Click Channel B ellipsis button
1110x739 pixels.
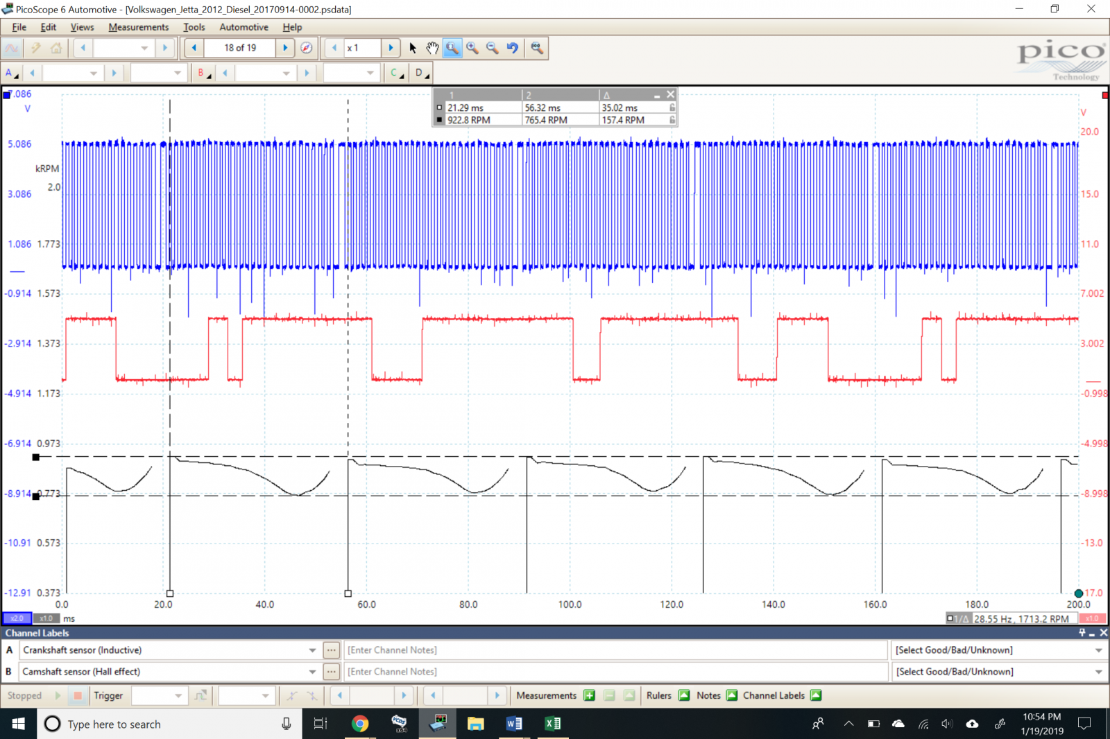pyautogui.click(x=332, y=672)
